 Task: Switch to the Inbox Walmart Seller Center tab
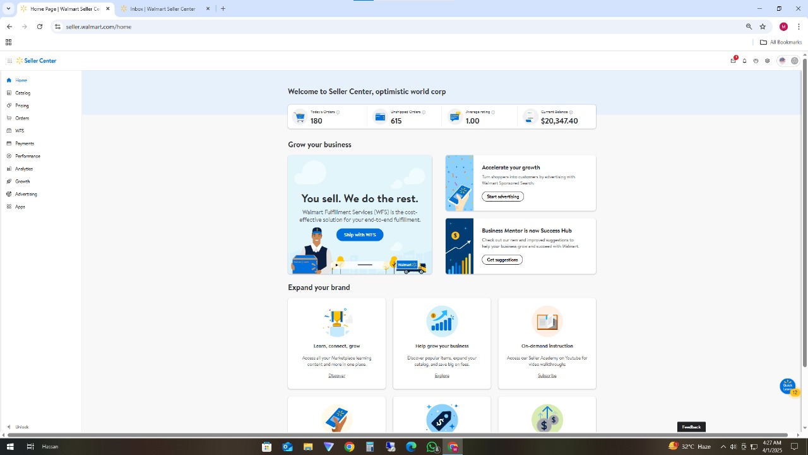tap(162, 9)
